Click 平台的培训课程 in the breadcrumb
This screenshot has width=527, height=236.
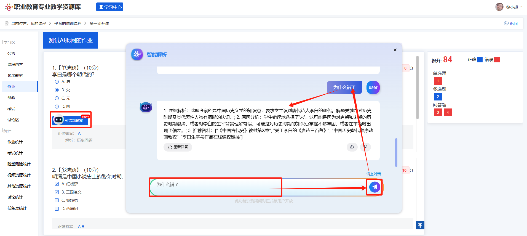click(68, 23)
